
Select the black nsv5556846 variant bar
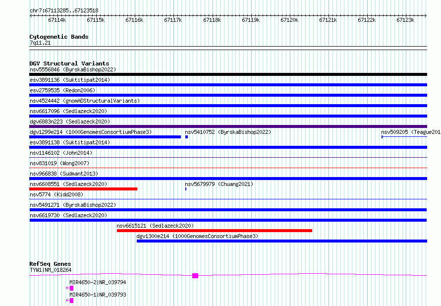point(228,74)
